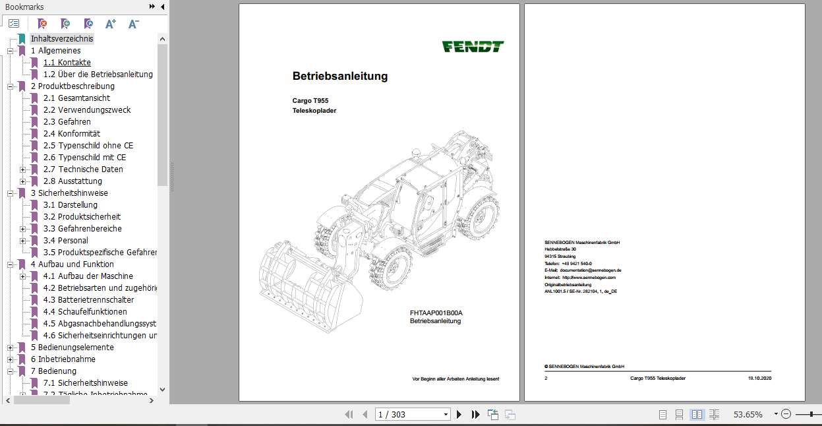Select the 2.3 Gefahren bookmark
This screenshot has height=426, width=822.
click(67, 122)
